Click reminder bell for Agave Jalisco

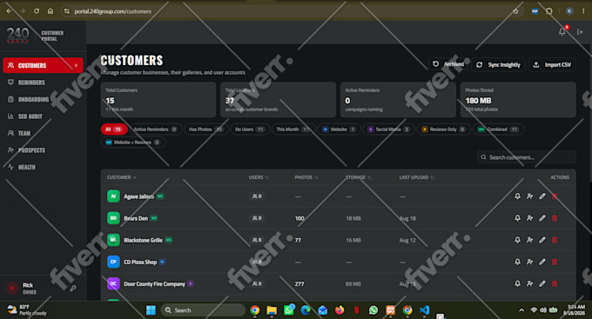click(x=518, y=196)
